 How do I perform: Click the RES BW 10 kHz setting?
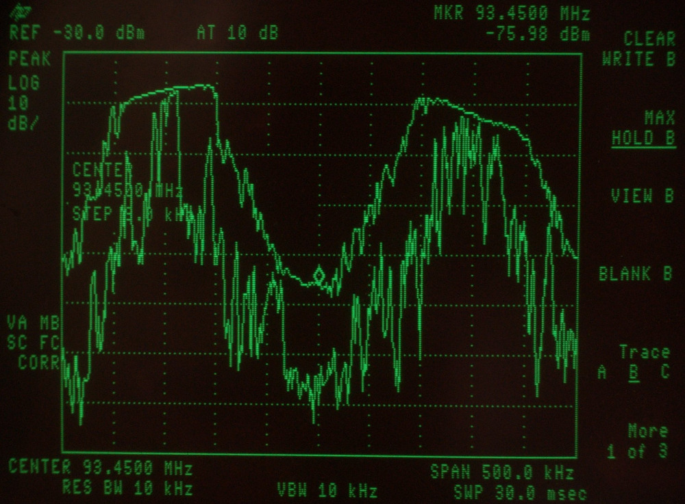[127, 489]
